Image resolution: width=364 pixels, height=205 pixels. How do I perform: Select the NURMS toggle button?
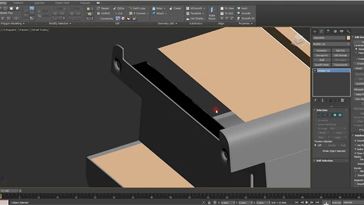[x=104, y=14]
